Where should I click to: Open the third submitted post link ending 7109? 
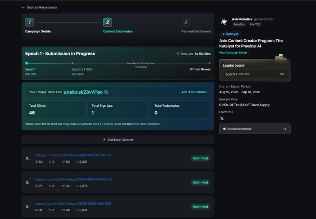[73, 204]
